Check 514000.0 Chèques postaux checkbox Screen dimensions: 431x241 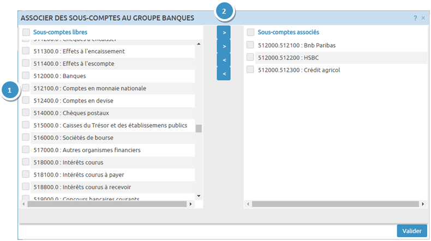[26, 112]
